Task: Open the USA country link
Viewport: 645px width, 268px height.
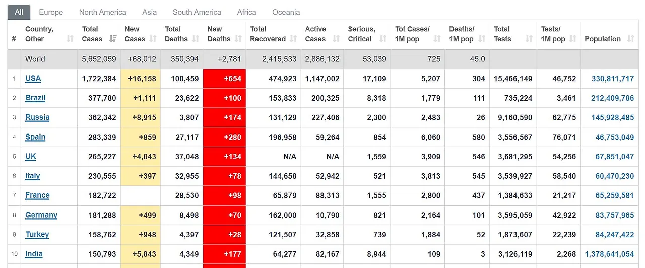Action: point(33,78)
